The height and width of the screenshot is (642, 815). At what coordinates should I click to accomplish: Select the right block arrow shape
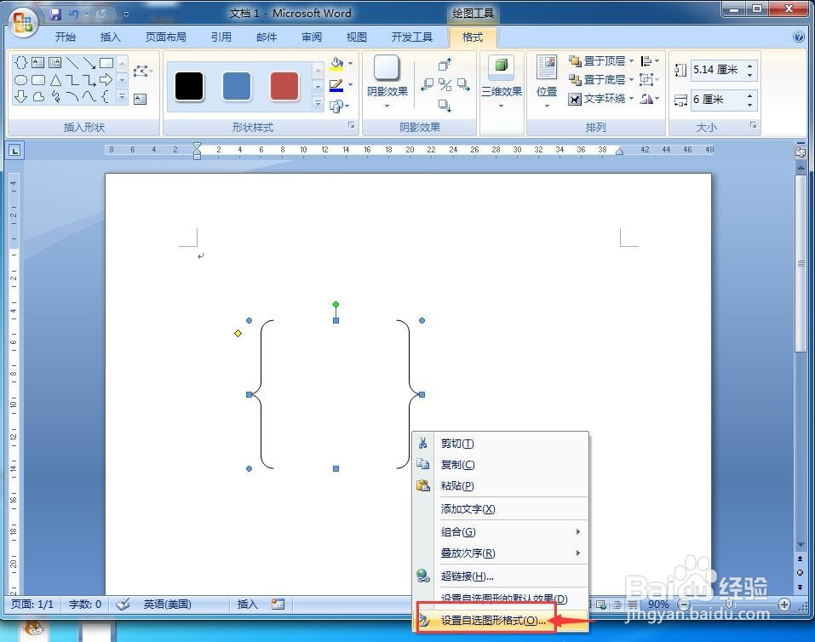[106, 80]
